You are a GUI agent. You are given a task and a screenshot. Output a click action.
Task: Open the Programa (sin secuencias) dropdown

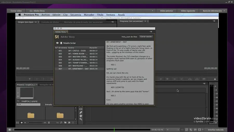click(145, 21)
